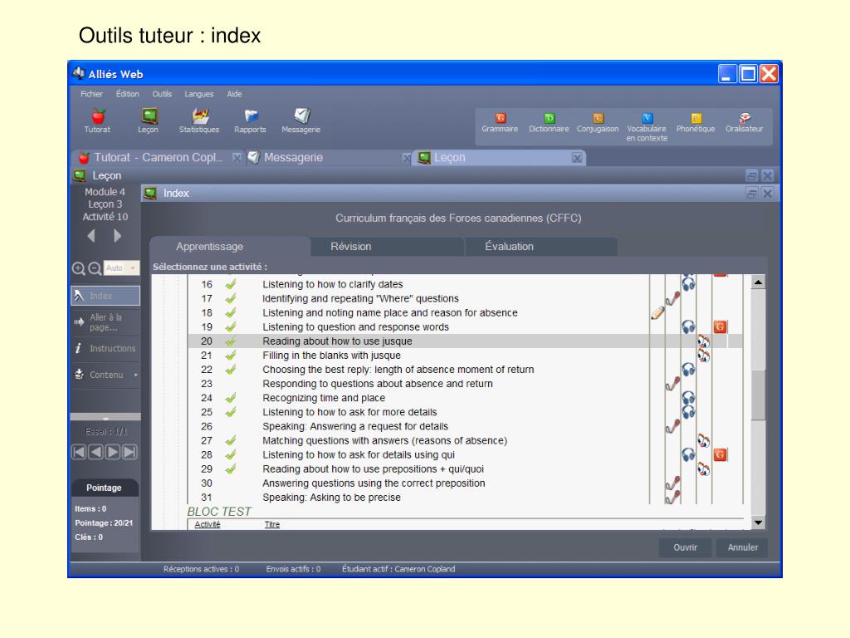The width and height of the screenshot is (850, 638).
Task: Select activity 21 Filling in the blanks with jusque
Action: tap(465, 356)
